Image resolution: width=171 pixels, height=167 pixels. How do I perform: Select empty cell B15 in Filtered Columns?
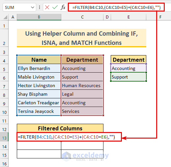[x=39, y=154]
